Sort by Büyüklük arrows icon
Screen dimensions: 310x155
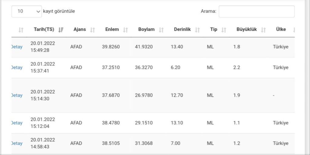pyautogui.click(x=263, y=30)
